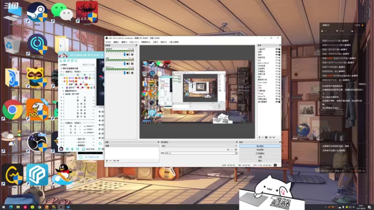The height and width of the screenshot is (210, 374).
Task: Click 开始录制 start recording button
Action: (260, 150)
